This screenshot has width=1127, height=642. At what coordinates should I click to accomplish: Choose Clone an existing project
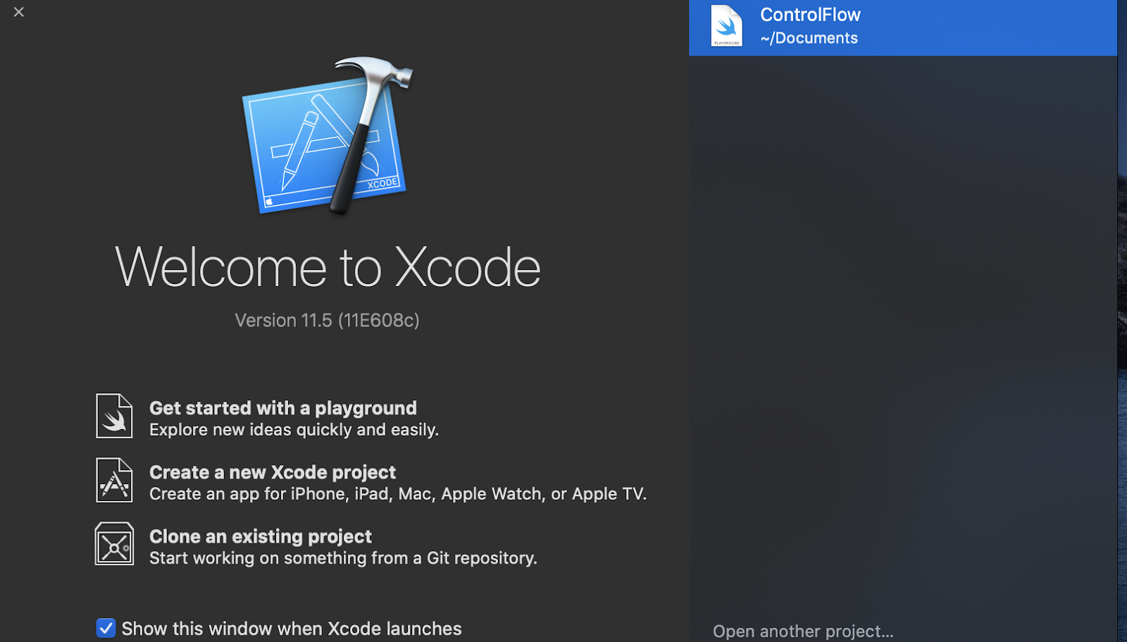pyautogui.click(x=261, y=536)
